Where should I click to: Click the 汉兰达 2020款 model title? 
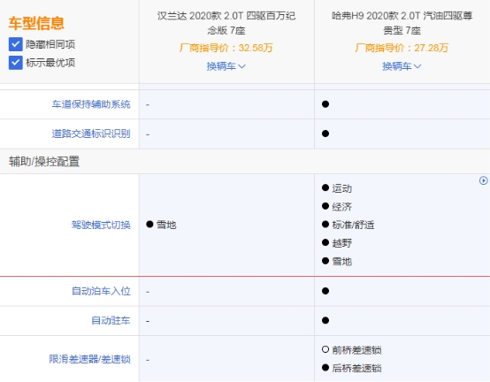coord(226,23)
